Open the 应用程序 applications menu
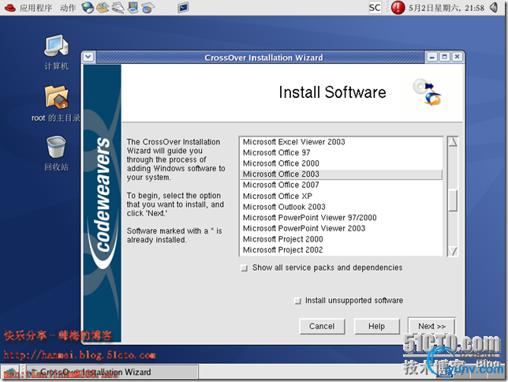Viewport: 508px width, 382px height. [x=28, y=7]
